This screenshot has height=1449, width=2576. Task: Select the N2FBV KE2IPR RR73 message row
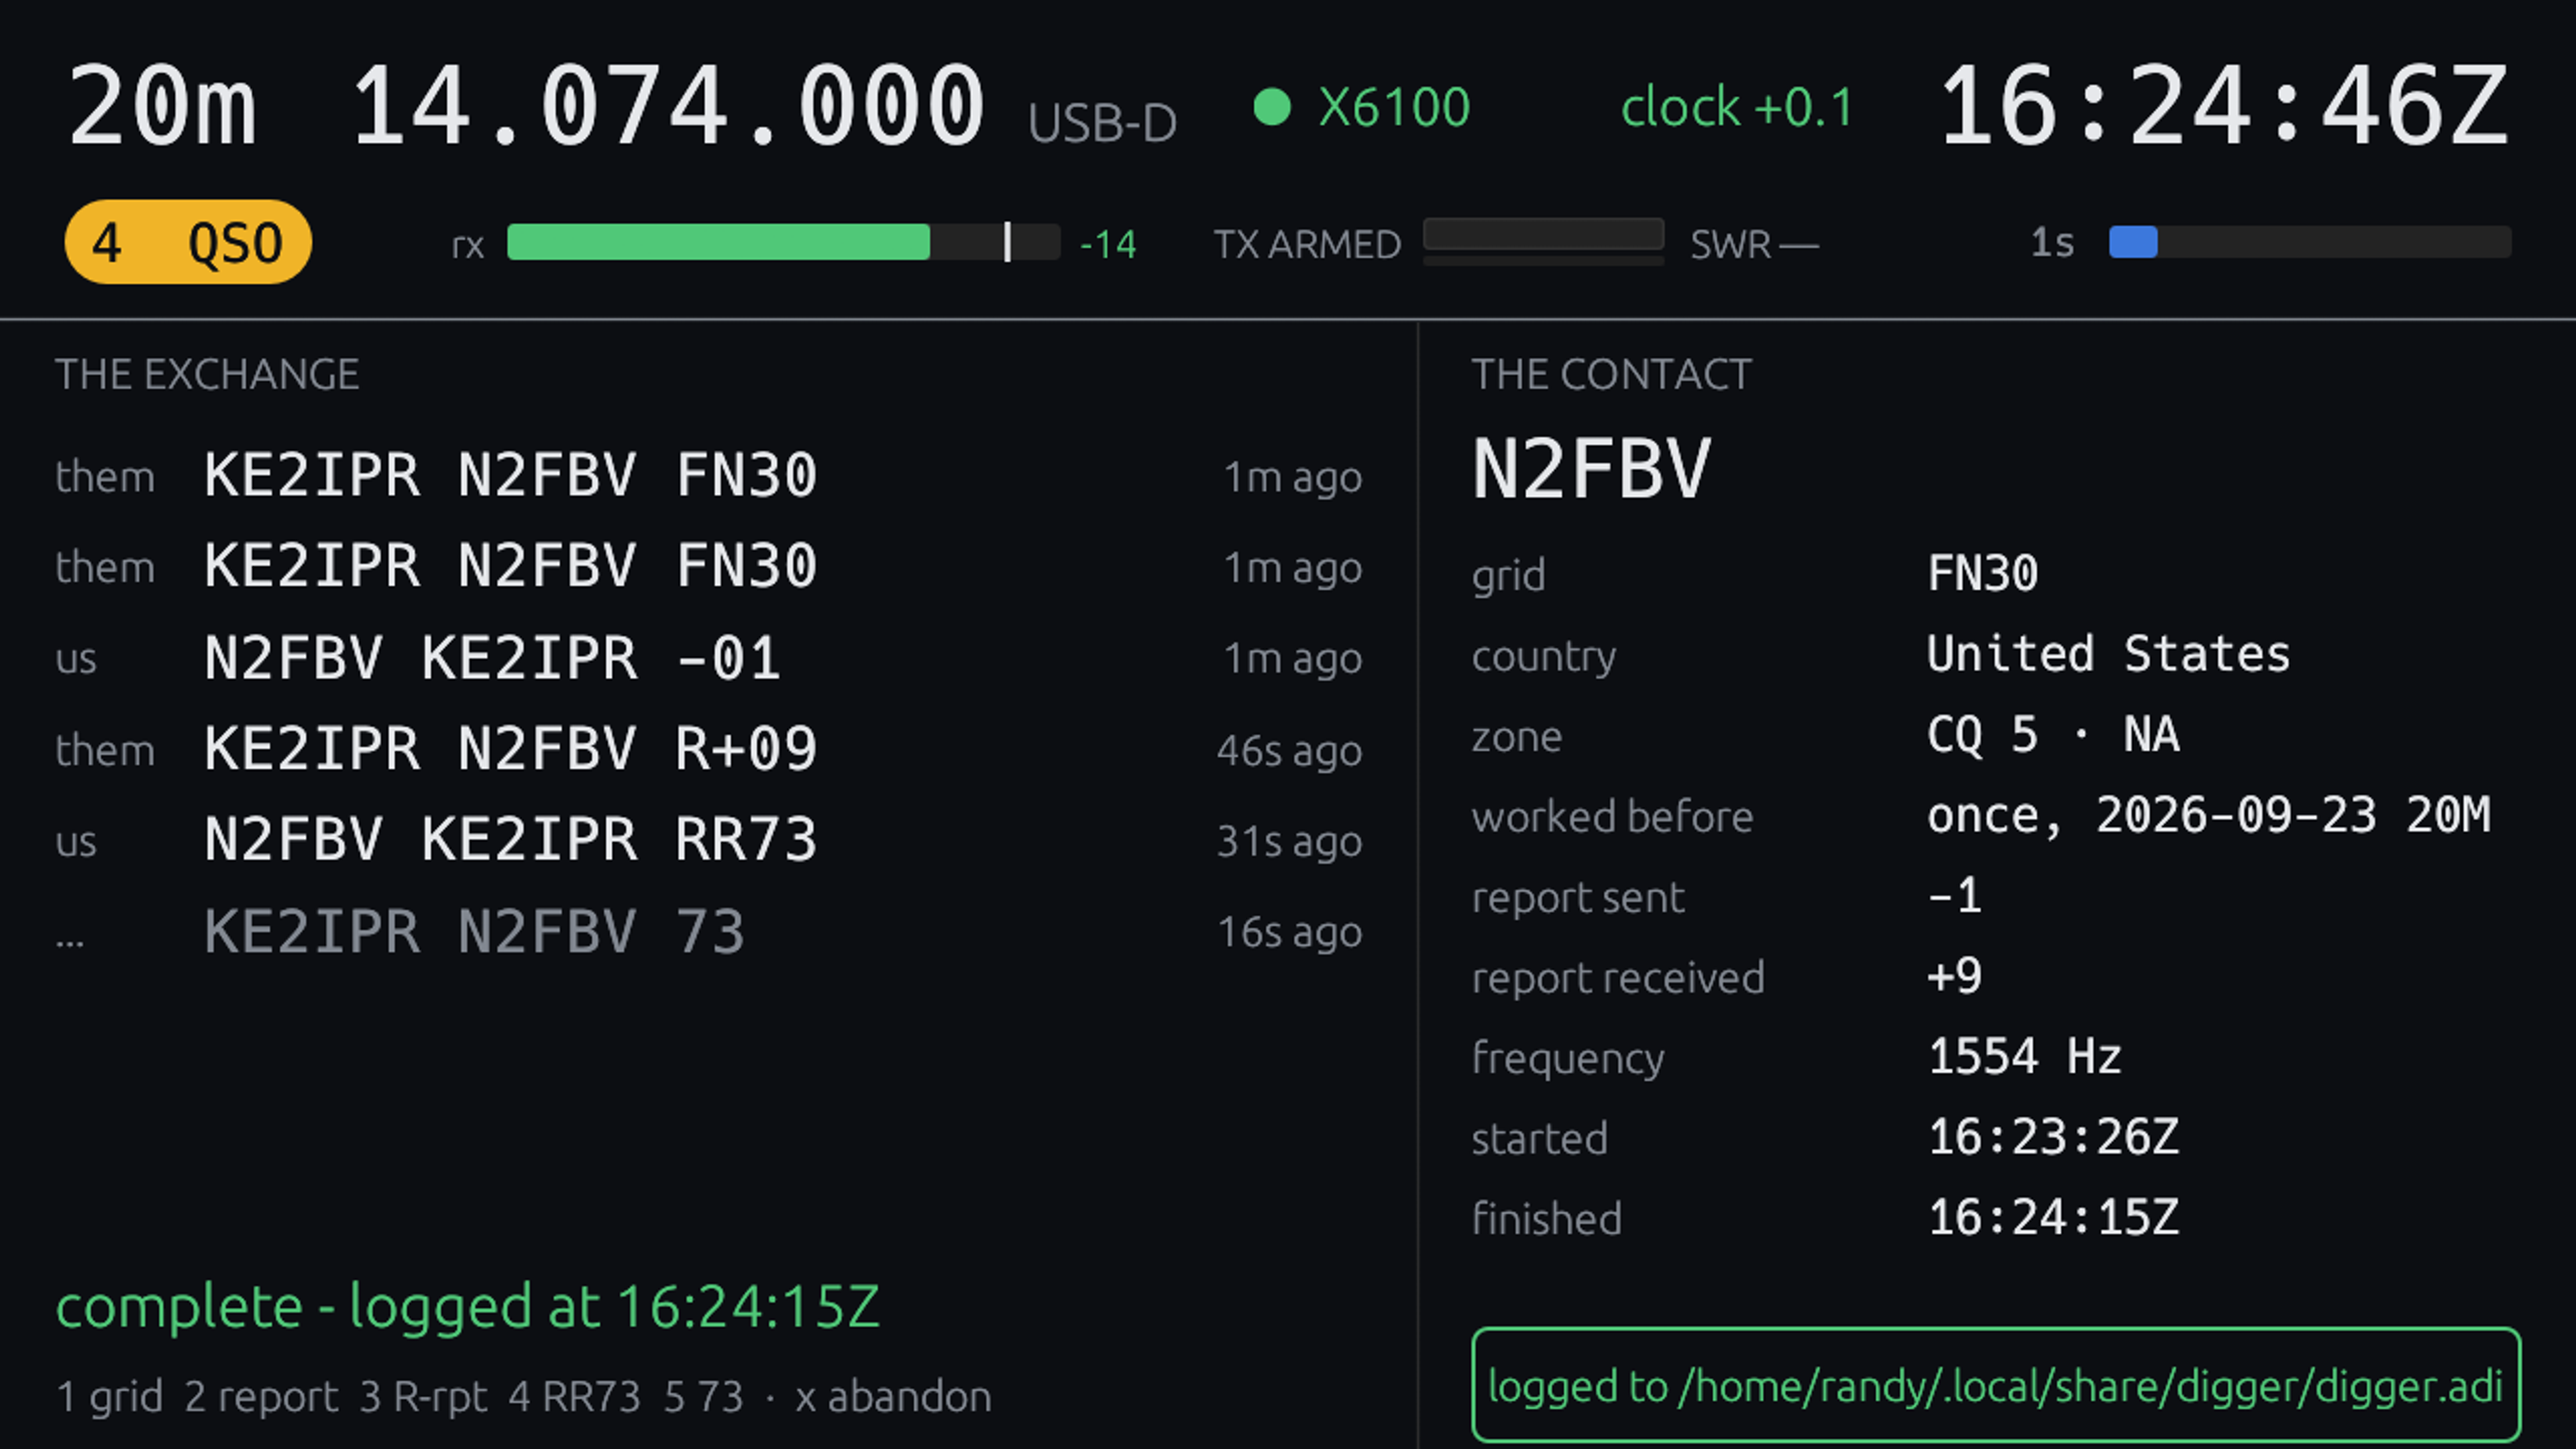pyautogui.click(x=709, y=840)
